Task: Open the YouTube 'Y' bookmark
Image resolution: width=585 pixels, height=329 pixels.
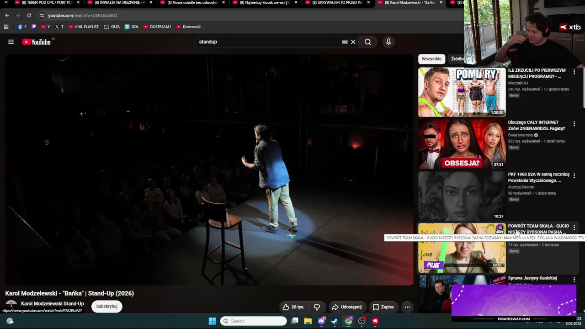Action: pyautogui.click(x=46, y=27)
